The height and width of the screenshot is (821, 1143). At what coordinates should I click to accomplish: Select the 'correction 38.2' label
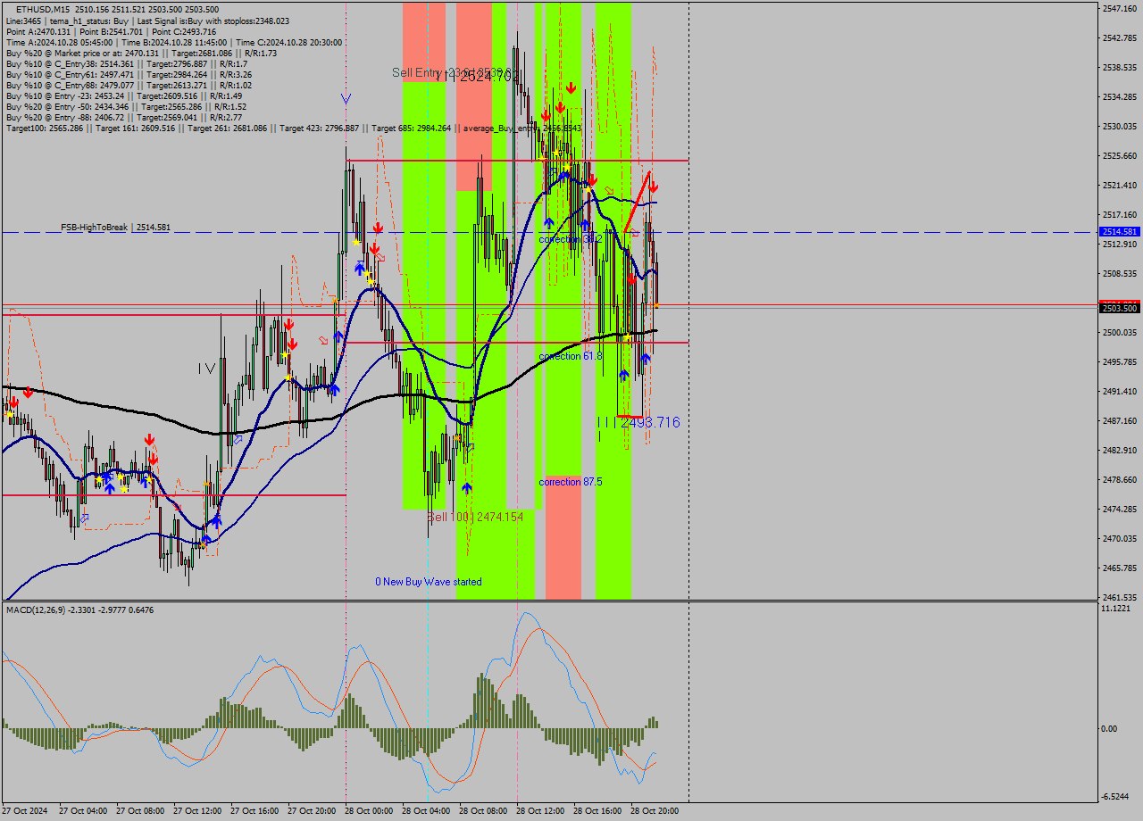(570, 239)
